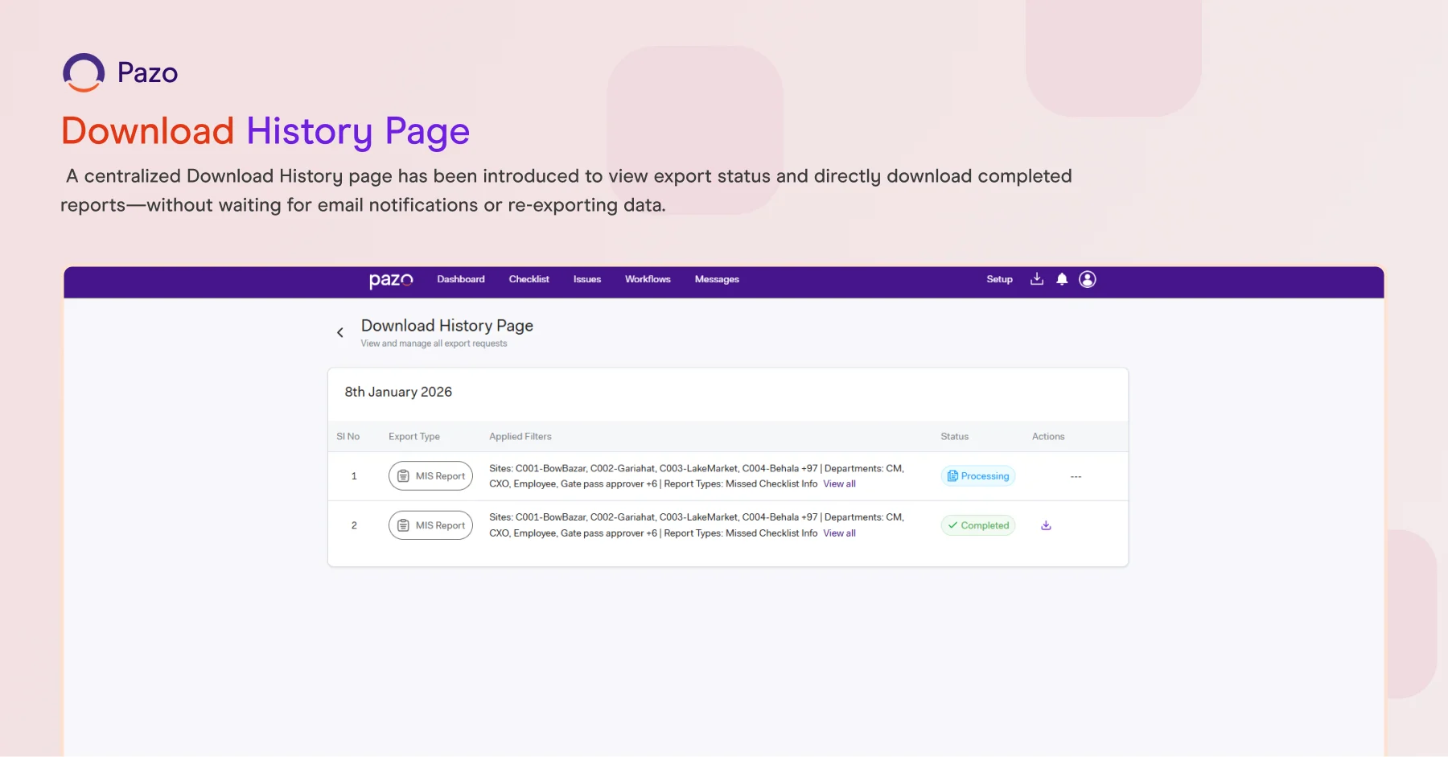
Task: Click the Completed status badge
Action: click(978, 525)
